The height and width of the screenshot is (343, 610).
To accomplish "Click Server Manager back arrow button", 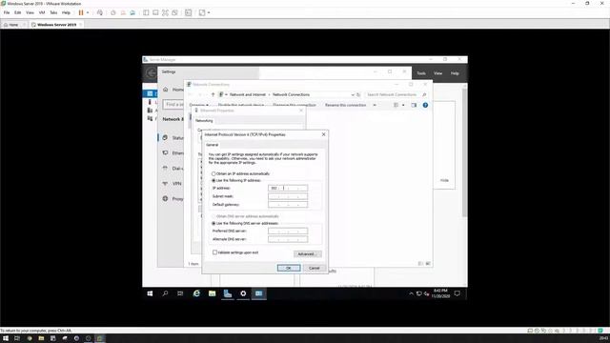I will pos(151,73).
